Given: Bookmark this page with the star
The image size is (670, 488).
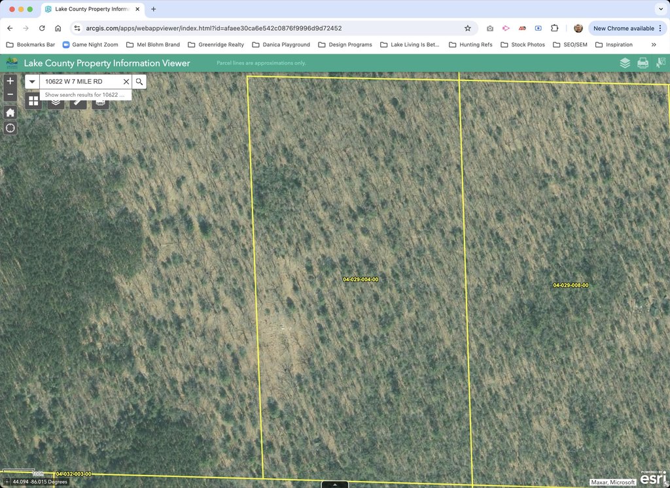Looking at the screenshot, I should [467, 28].
